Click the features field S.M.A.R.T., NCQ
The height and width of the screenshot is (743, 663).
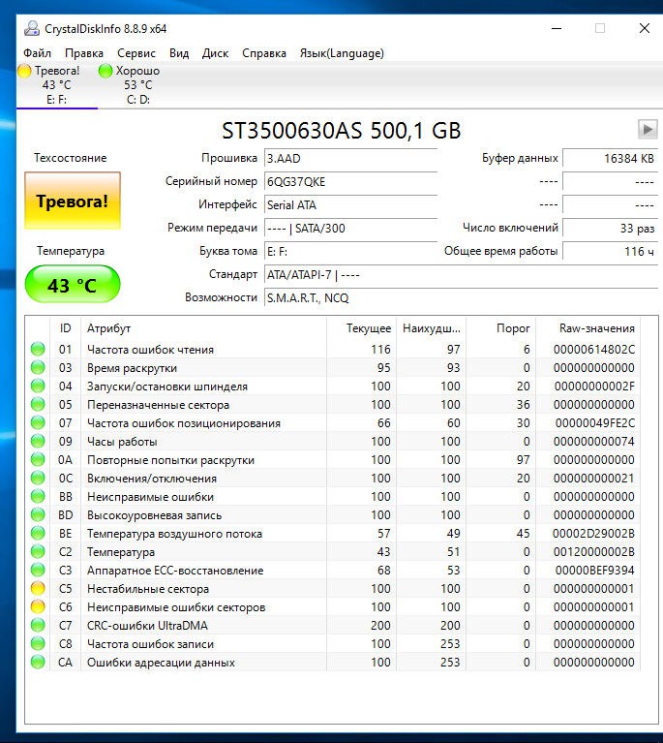[x=461, y=297]
